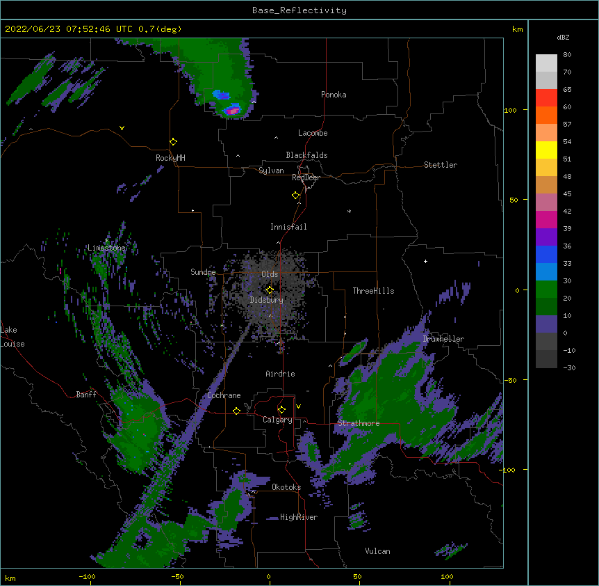
Task: Click the Blackfalds city label
Action: (306, 155)
